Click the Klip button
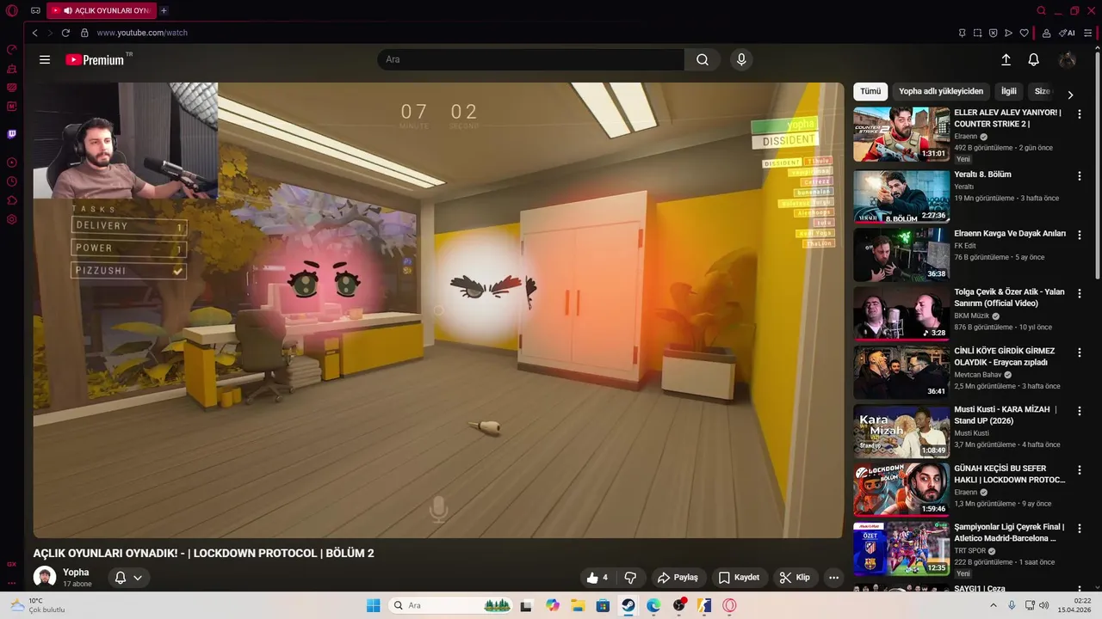The width and height of the screenshot is (1102, 619). 795,578
